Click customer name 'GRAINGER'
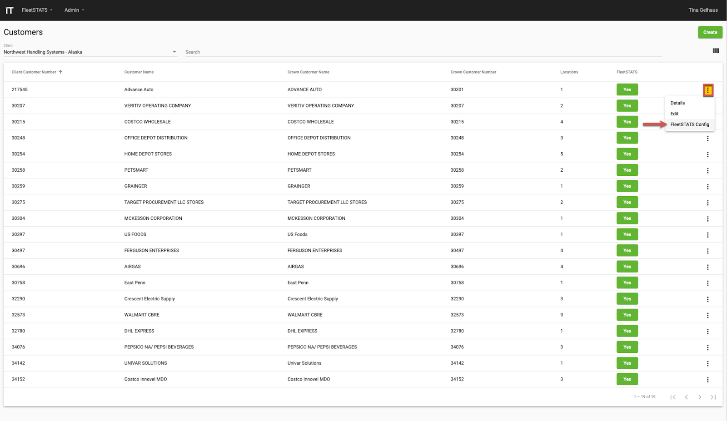 point(136,186)
